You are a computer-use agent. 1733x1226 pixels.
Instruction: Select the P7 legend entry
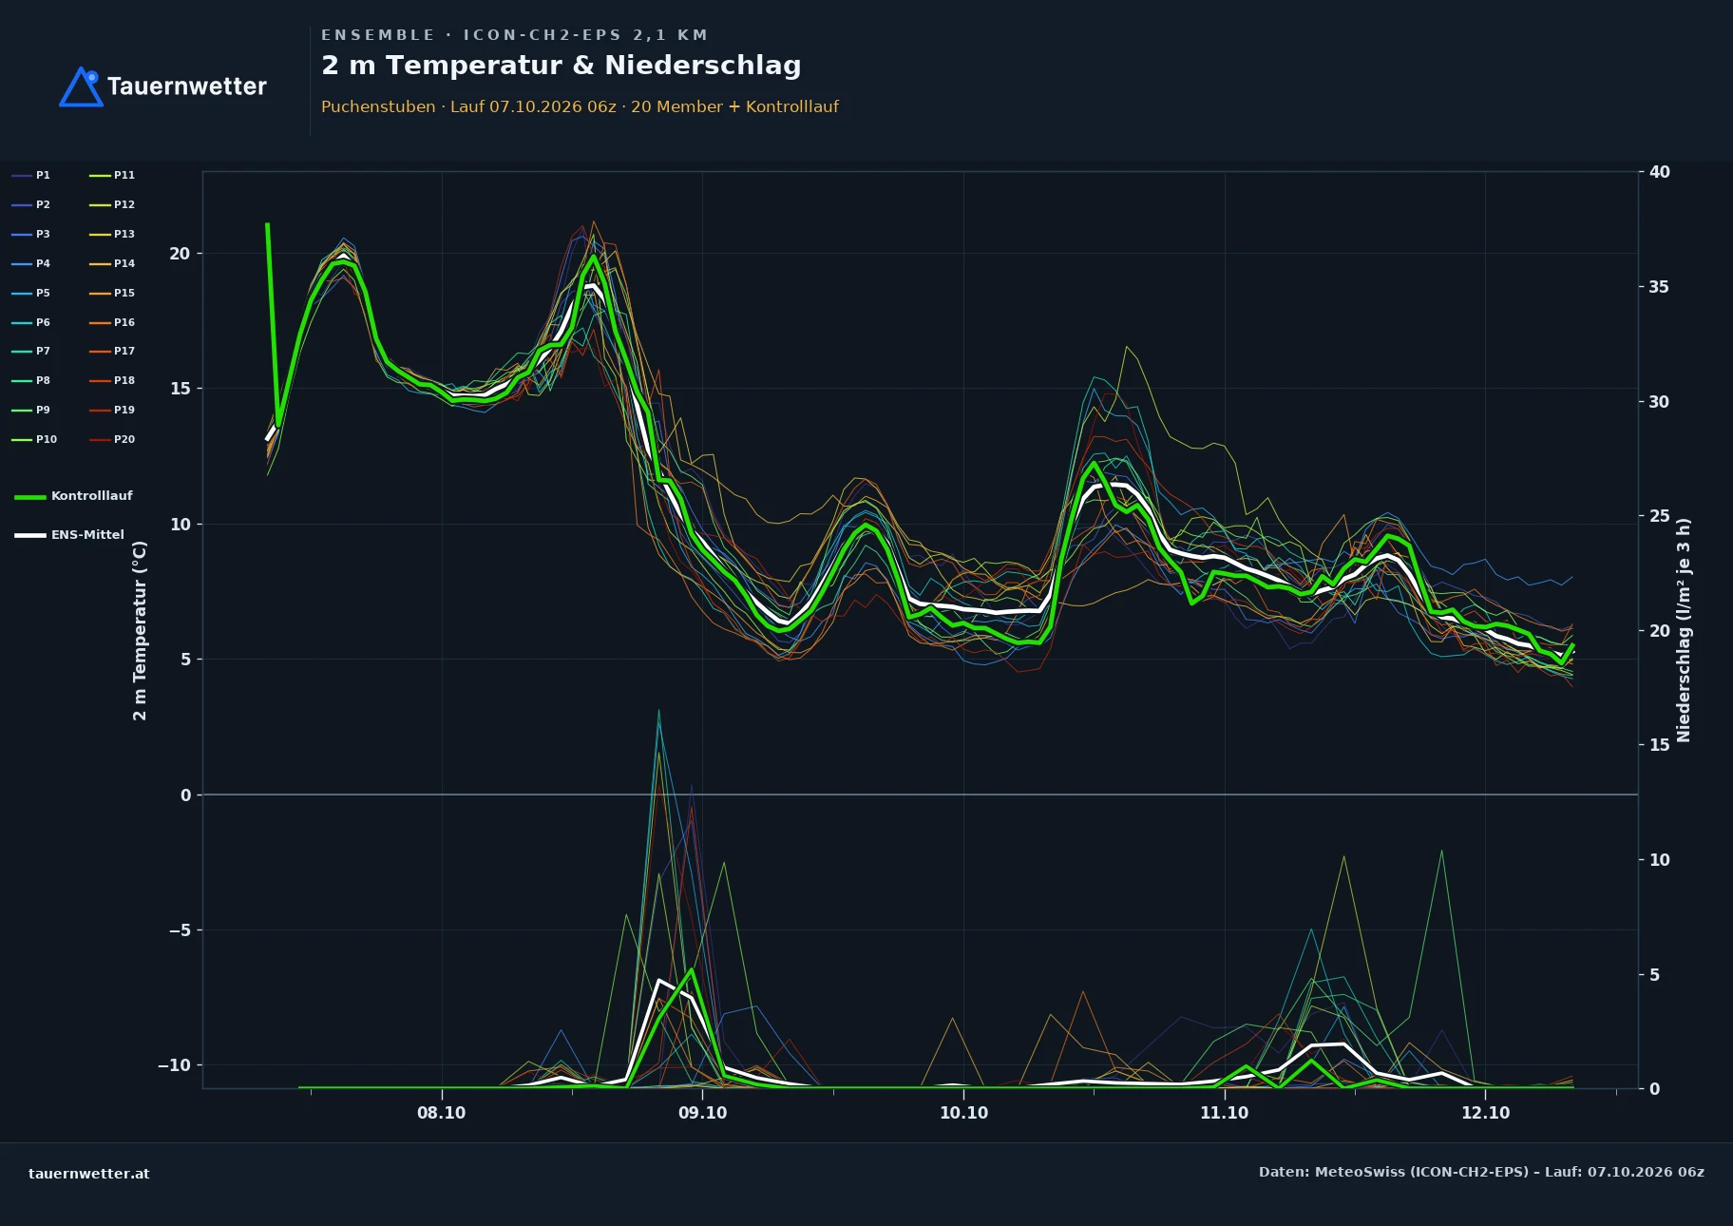pyautogui.click(x=31, y=351)
